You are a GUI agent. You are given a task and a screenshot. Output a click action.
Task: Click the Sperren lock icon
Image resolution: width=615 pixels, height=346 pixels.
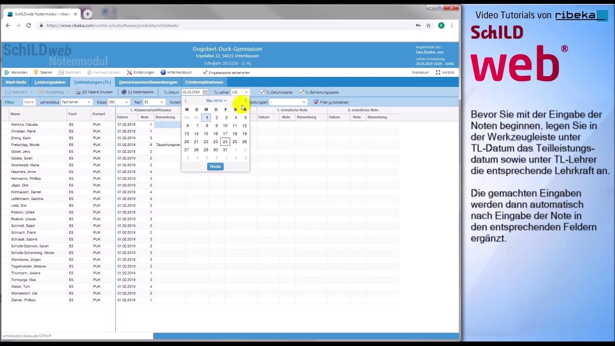(x=36, y=73)
